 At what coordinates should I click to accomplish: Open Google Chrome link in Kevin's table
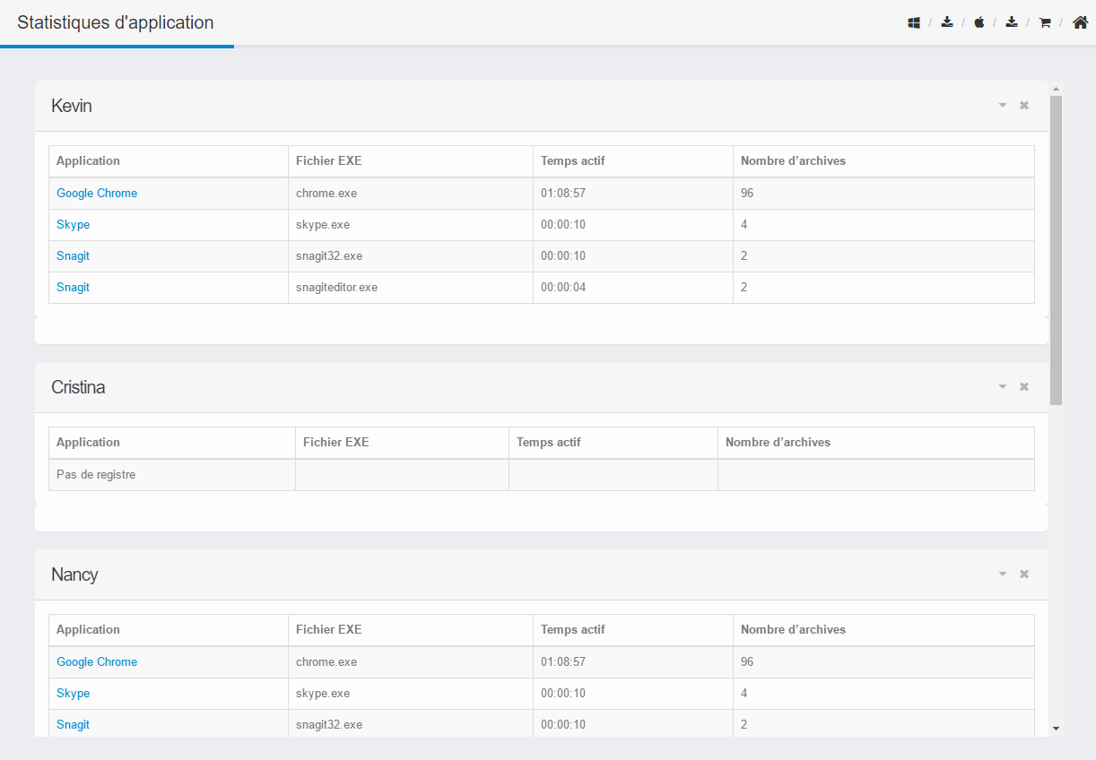coord(97,194)
